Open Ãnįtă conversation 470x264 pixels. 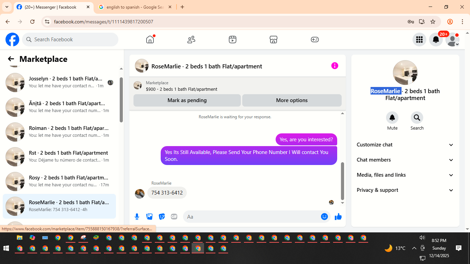[x=59, y=107]
